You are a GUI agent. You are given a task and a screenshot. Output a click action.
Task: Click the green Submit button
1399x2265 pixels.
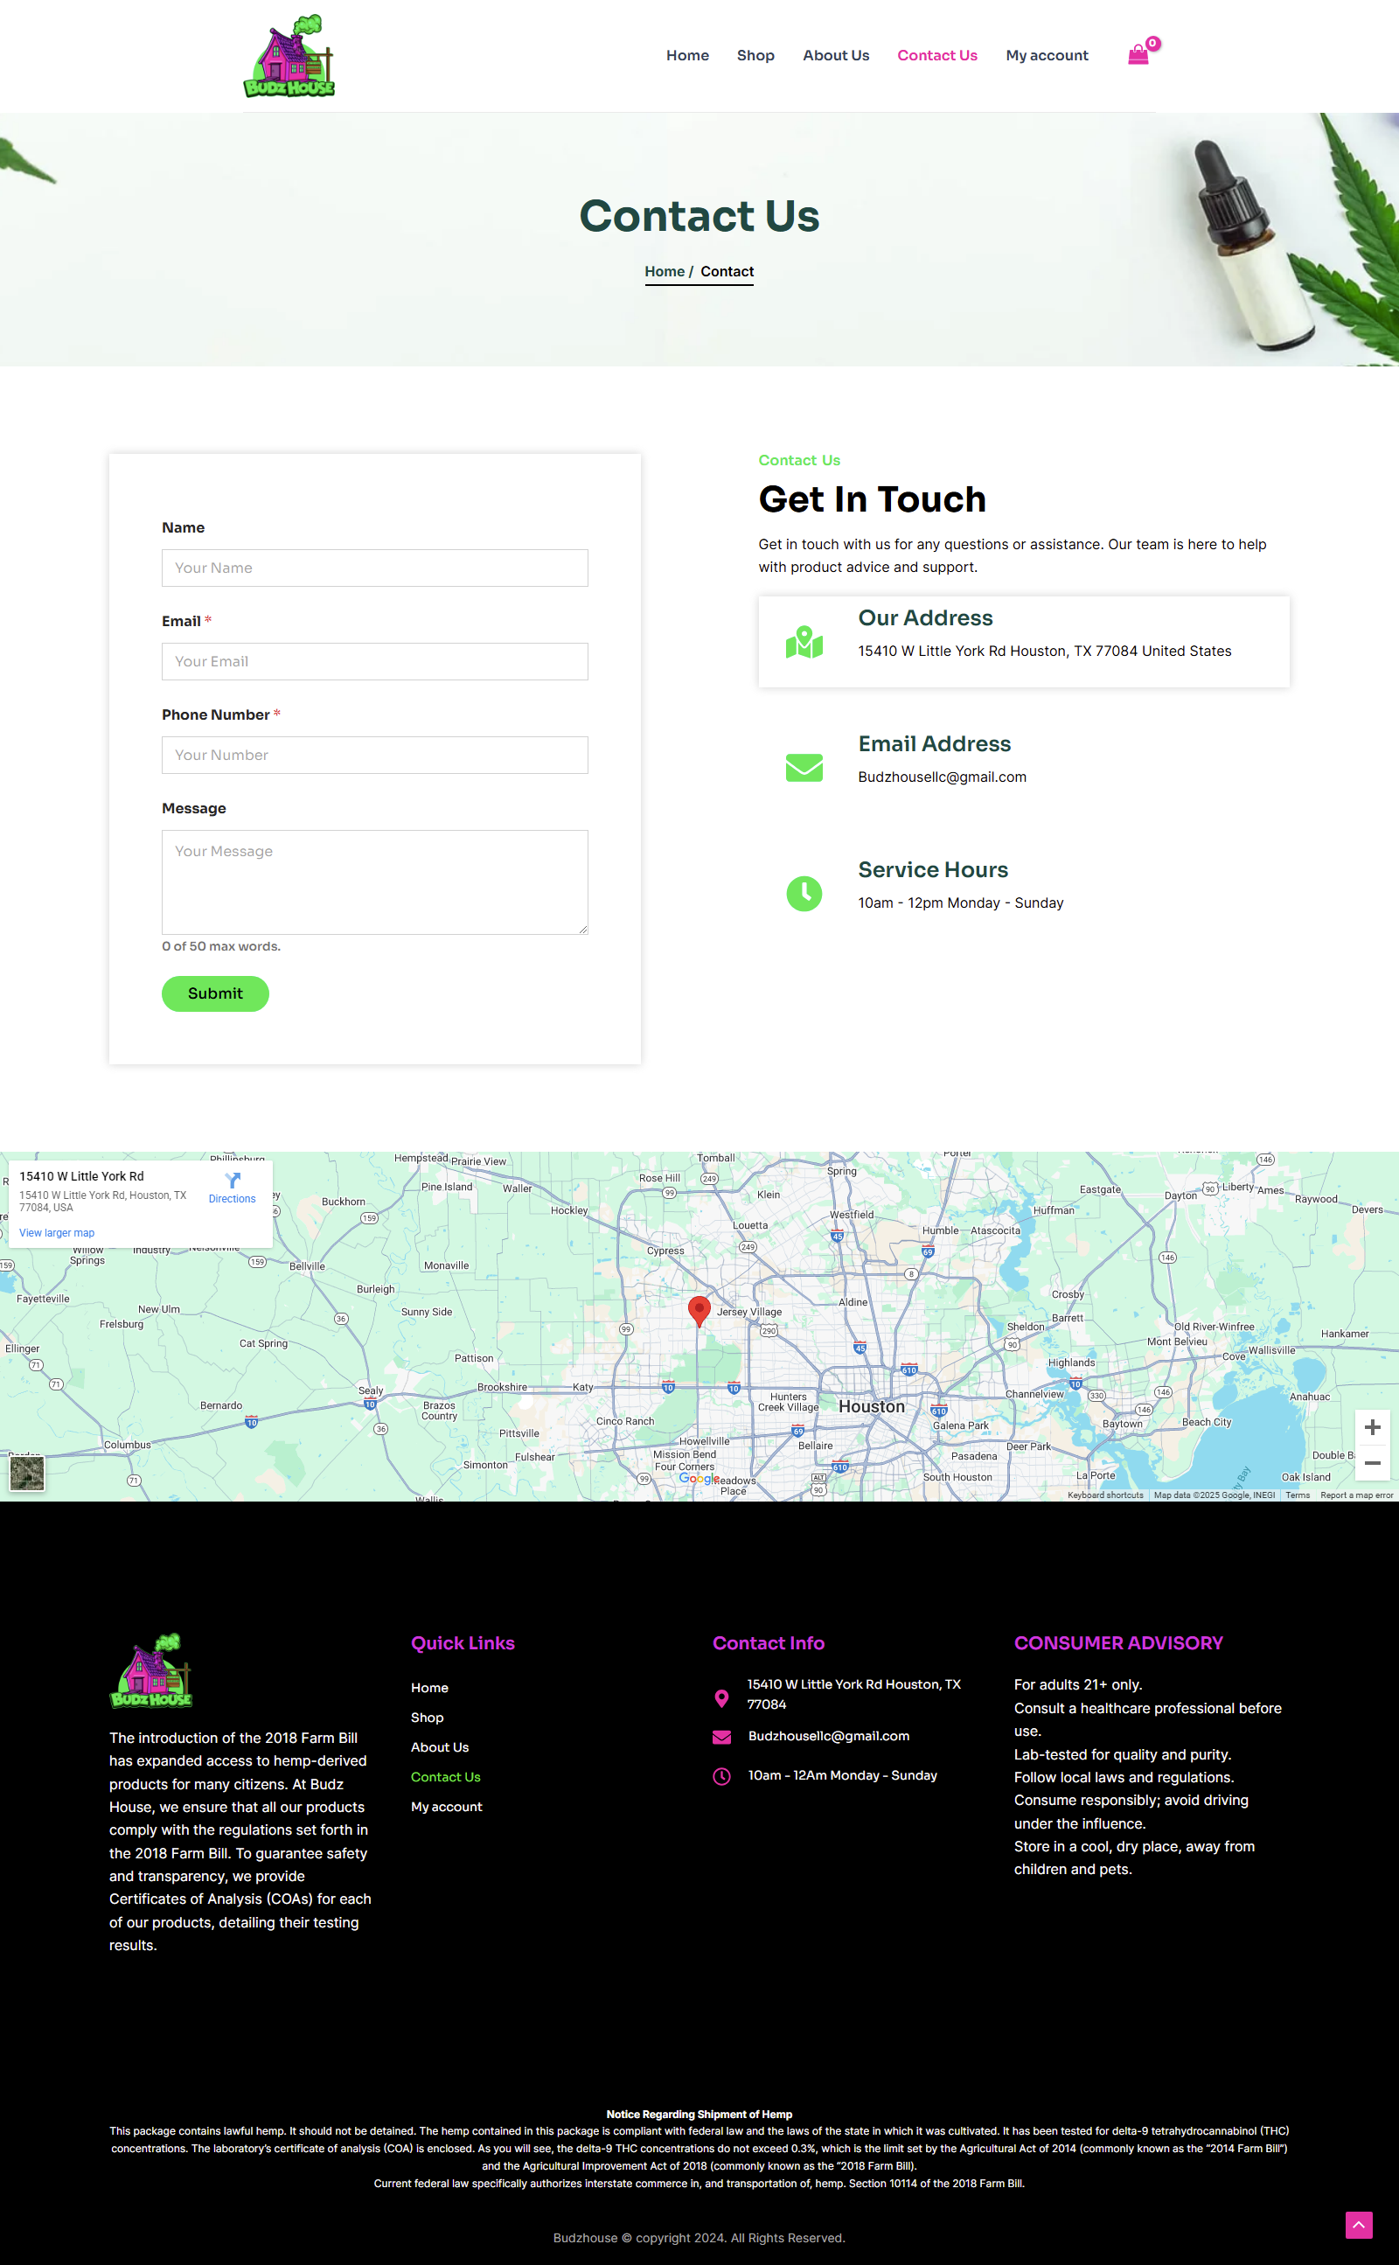pyautogui.click(x=216, y=993)
